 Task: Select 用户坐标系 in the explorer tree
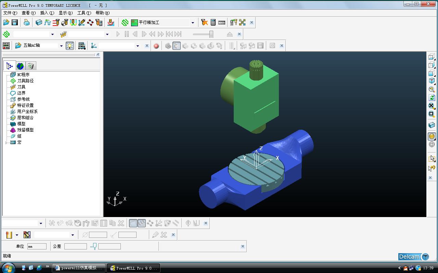pyautogui.click(x=27, y=111)
